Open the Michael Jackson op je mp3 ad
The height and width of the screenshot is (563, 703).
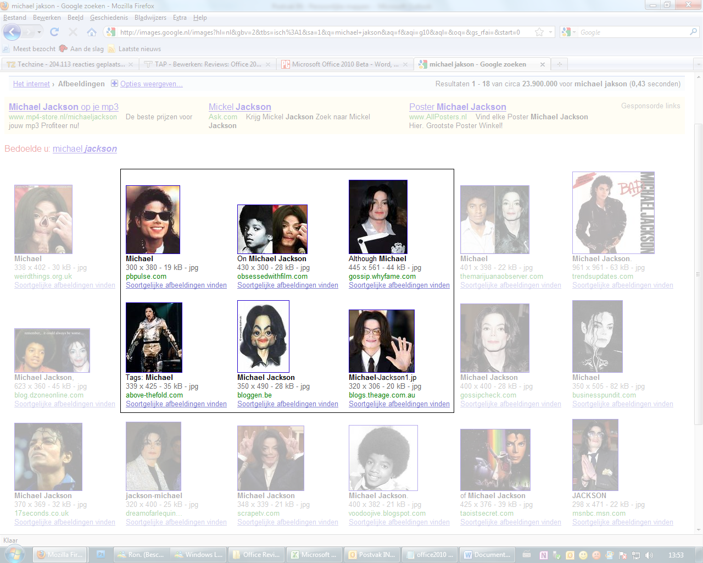[x=64, y=107]
